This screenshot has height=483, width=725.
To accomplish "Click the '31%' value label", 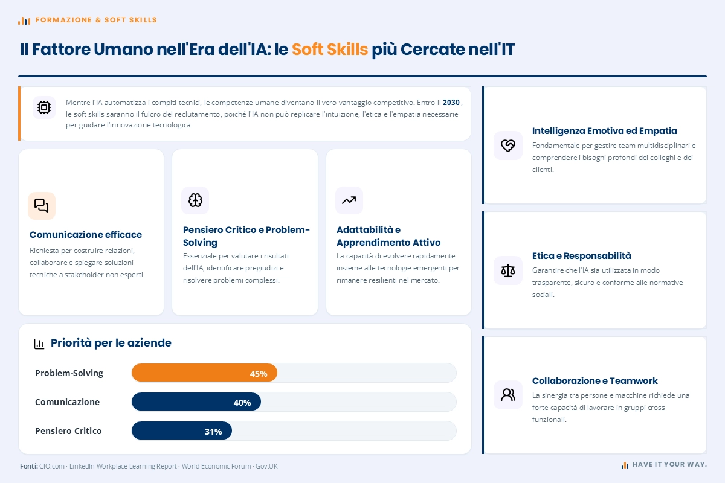I will click(x=213, y=432).
